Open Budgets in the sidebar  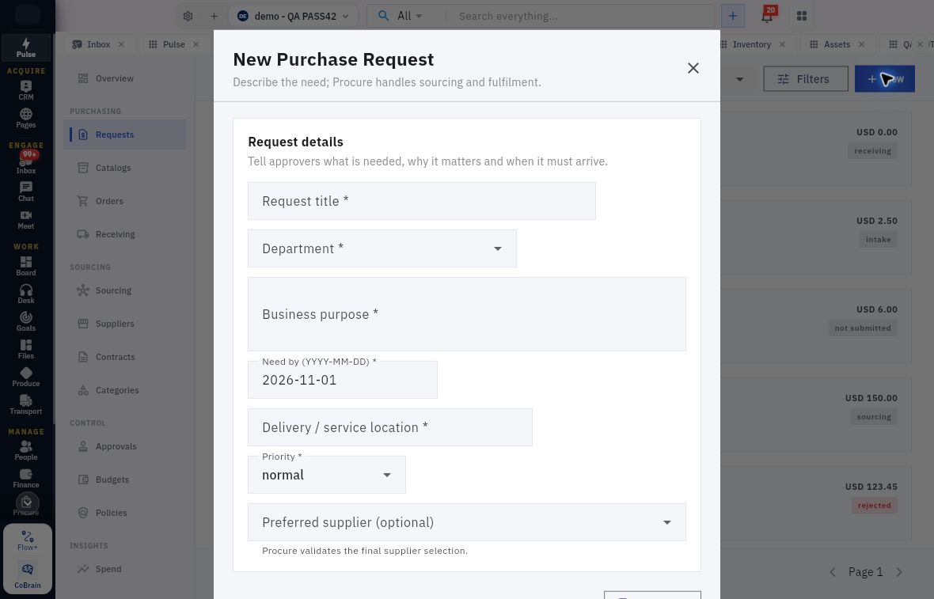coord(125,480)
